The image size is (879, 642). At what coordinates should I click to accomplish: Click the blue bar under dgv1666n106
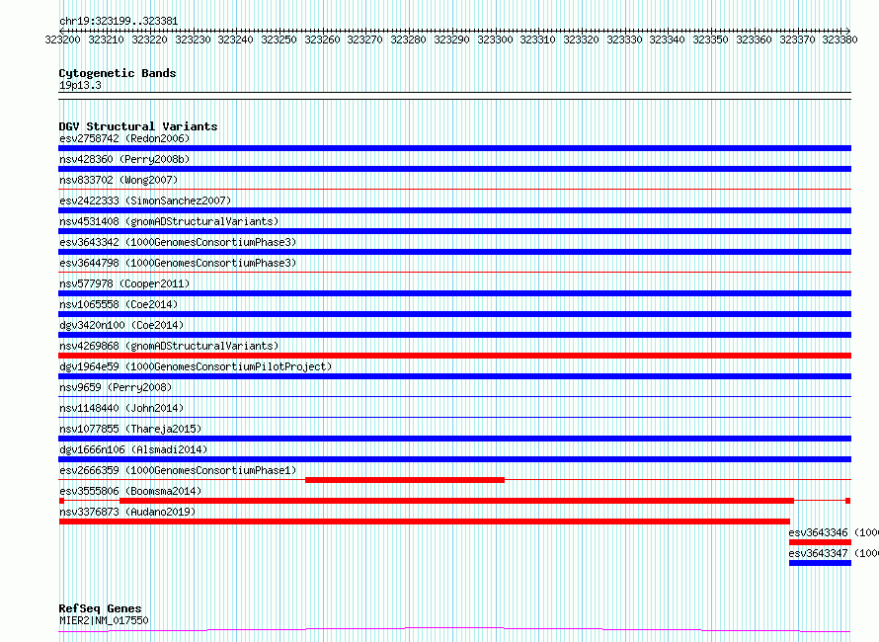point(454,459)
